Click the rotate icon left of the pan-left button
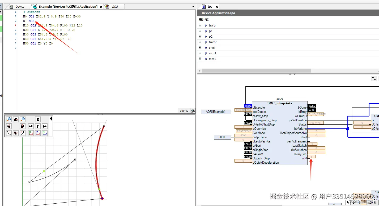The height and width of the screenshot is (206, 379). (23, 126)
